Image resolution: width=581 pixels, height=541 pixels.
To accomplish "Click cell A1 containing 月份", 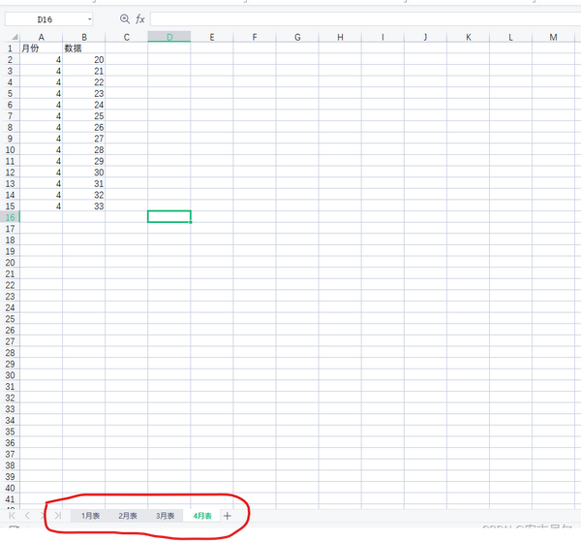I will [x=41, y=48].
